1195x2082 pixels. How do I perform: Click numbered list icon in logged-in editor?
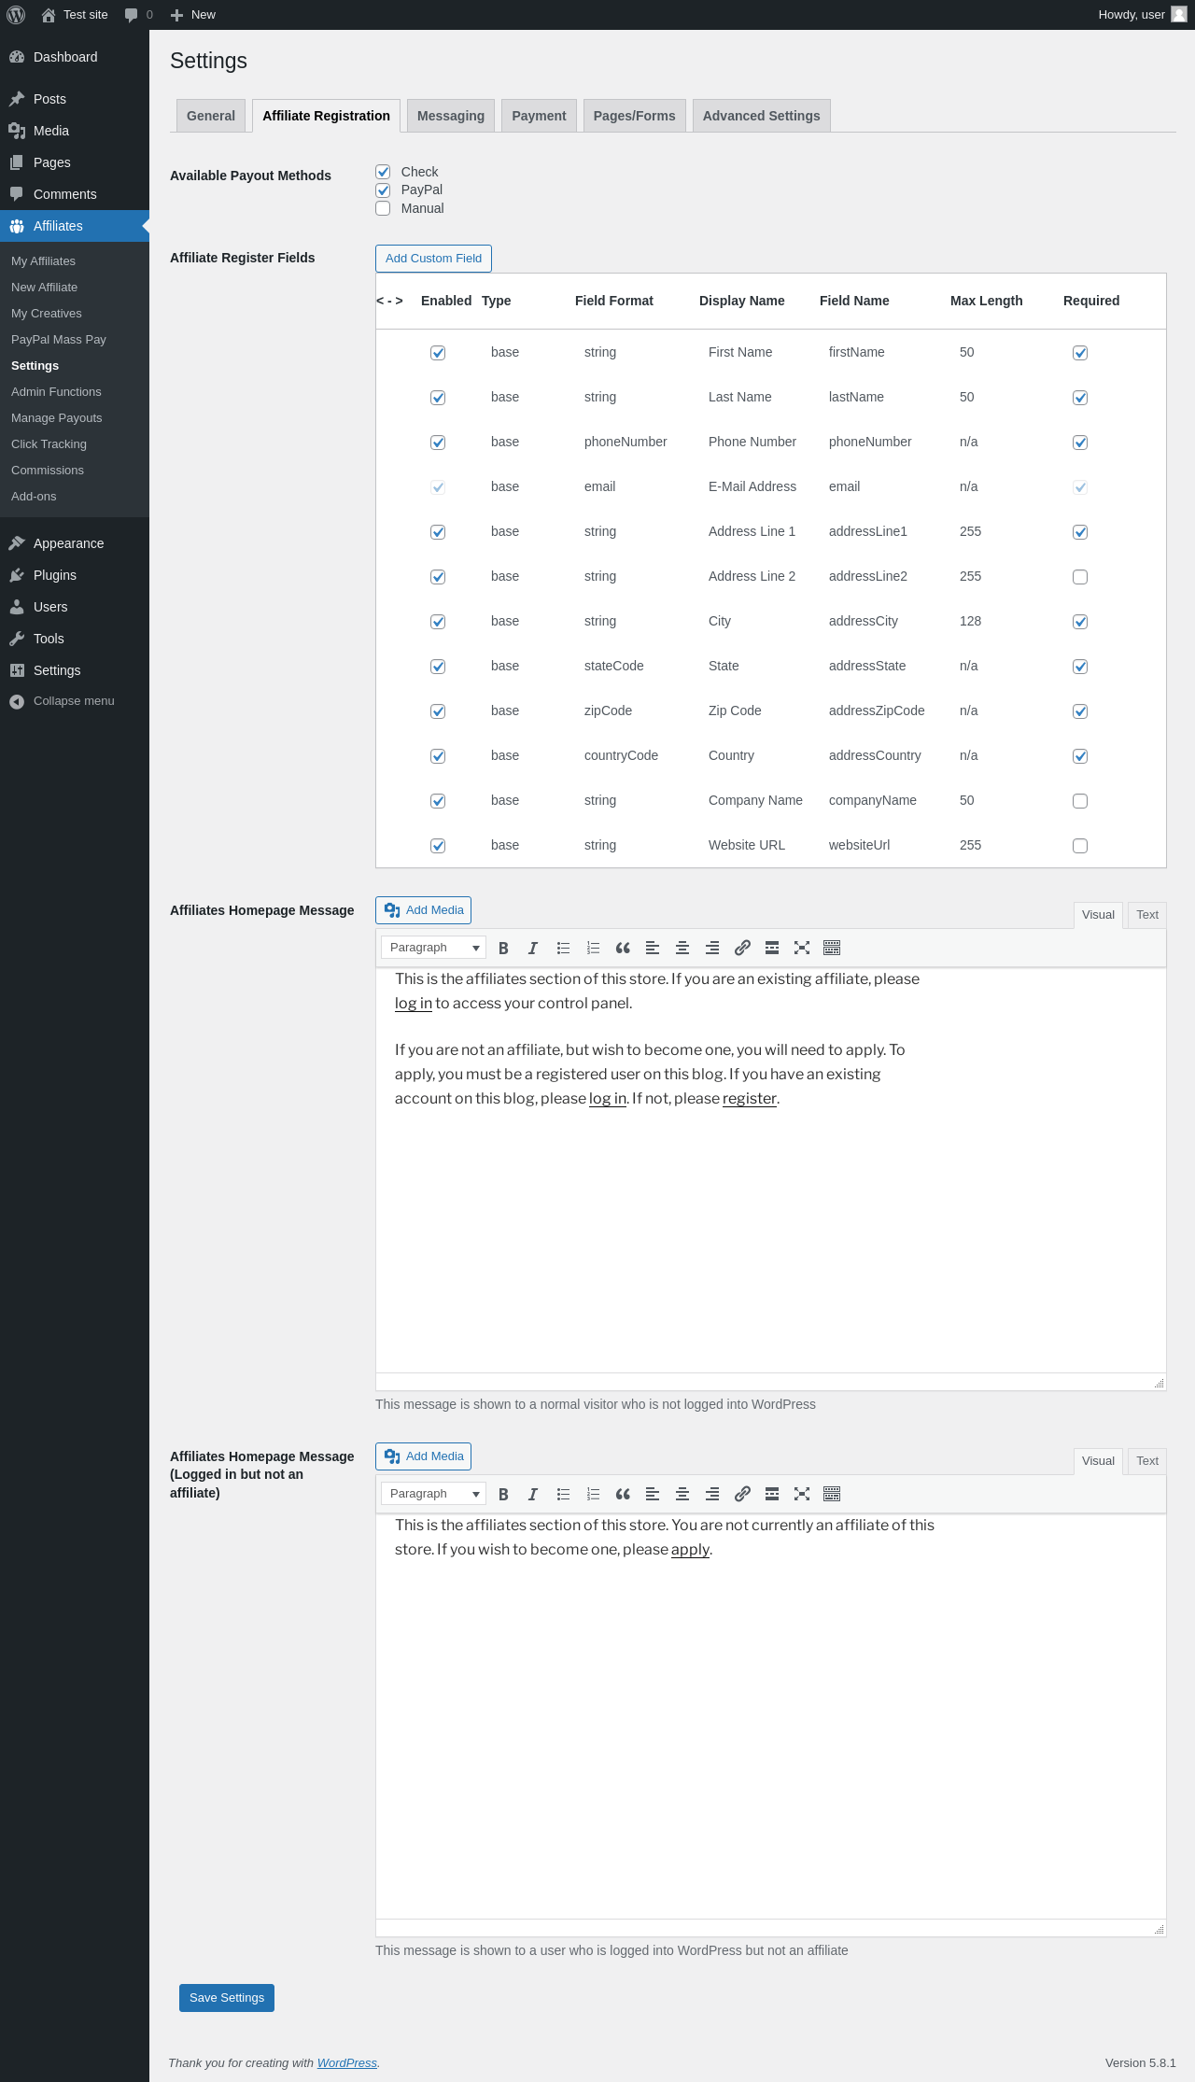pyautogui.click(x=593, y=1494)
